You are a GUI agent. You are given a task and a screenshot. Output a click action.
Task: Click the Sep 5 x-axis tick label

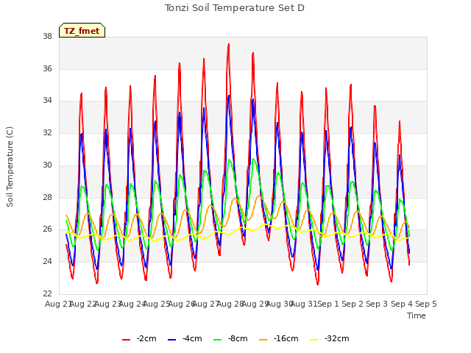(426, 304)
